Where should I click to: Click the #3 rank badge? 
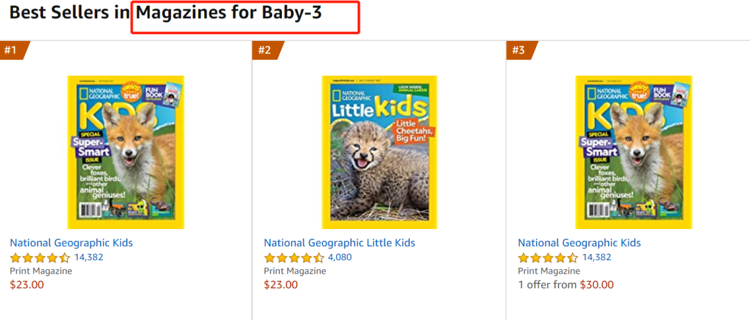pos(520,50)
